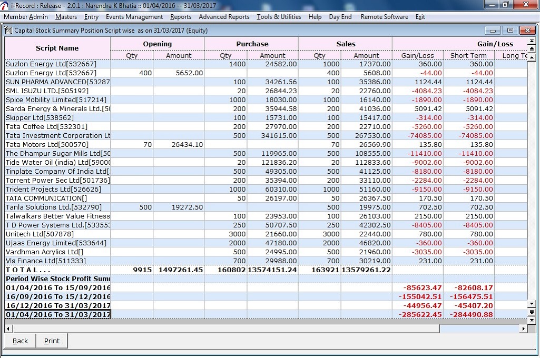Open the Masters menu
Image resolution: width=540 pixels, height=358 pixels.
pyautogui.click(x=66, y=17)
